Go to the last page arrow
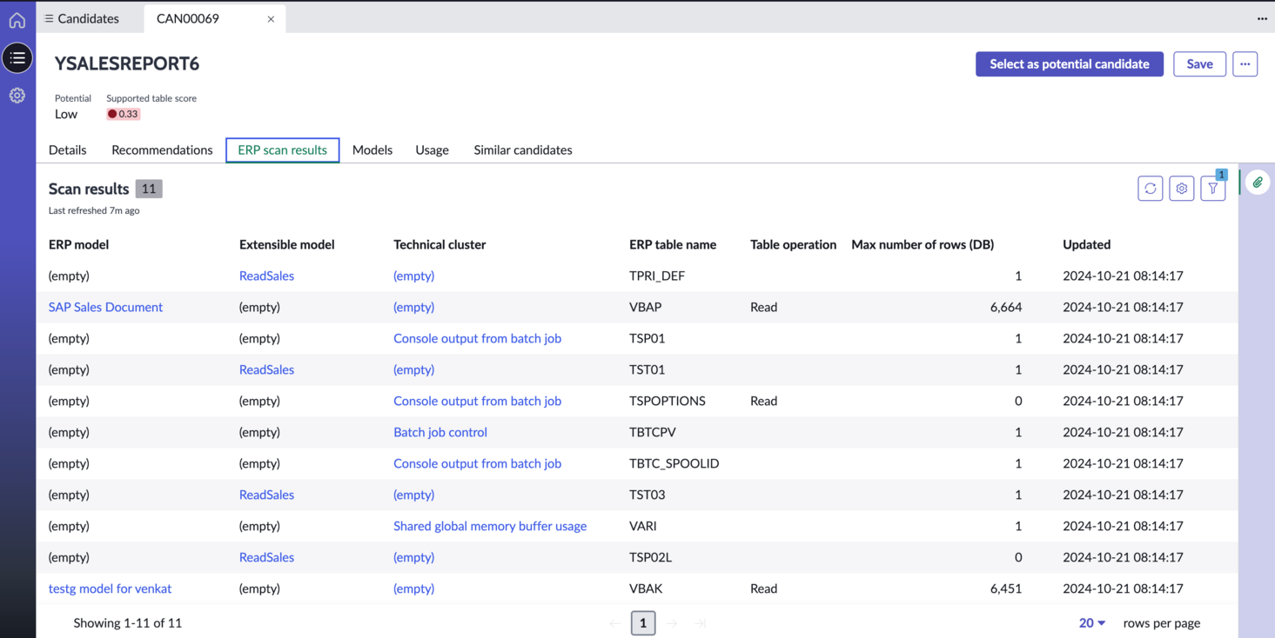Image resolution: width=1275 pixels, height=638 pixels. click(700, 623)
